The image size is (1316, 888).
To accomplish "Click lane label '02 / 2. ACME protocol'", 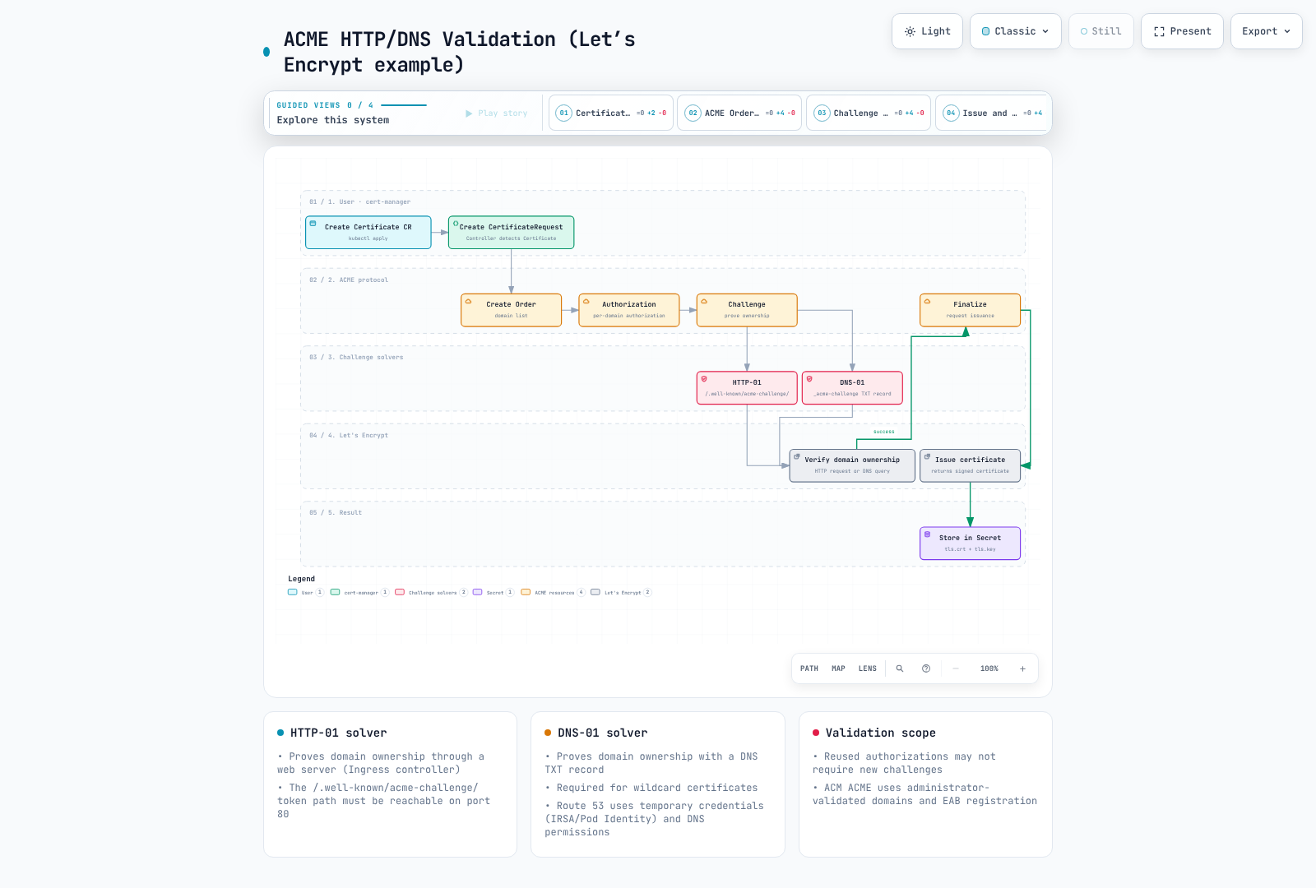I will coord(349,280).
